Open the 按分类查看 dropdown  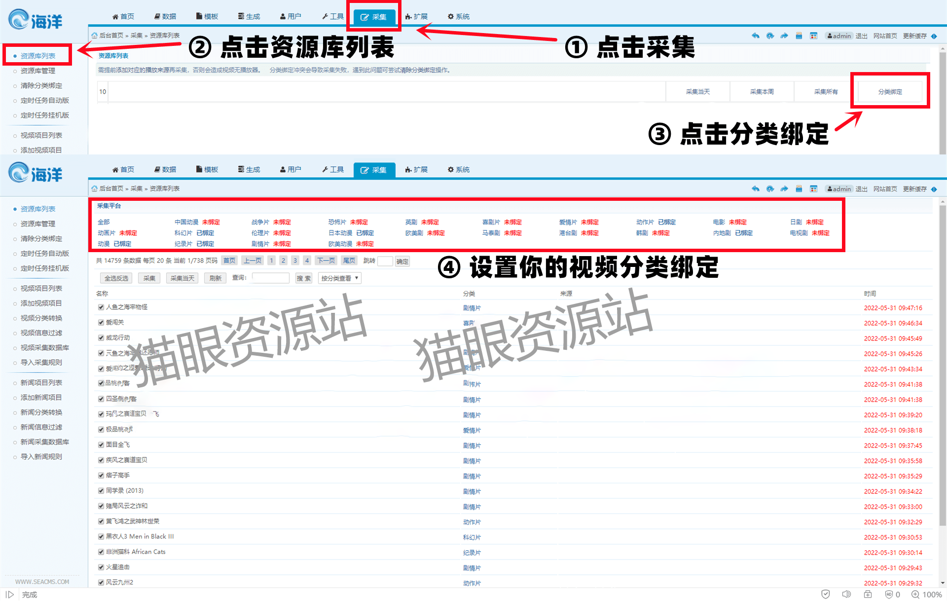339,278
